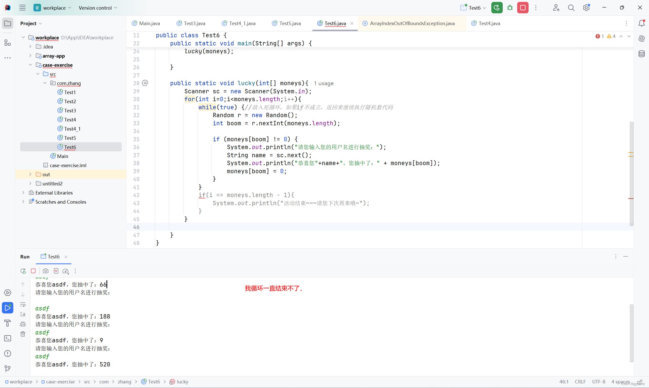Expand the out folder
Viewport: 649px width, 388px height.
(30, 174)
